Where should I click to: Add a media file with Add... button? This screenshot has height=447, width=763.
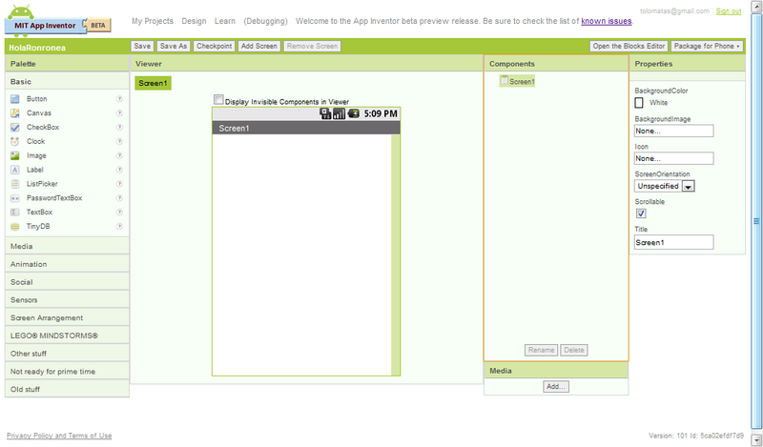[x=556, y=386]
